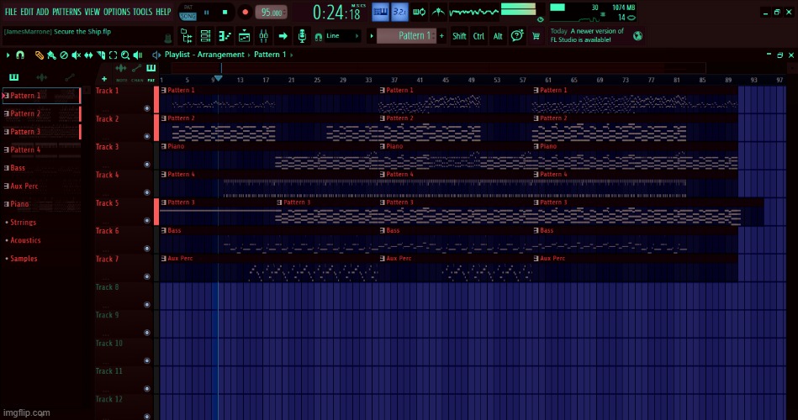Select the Slip tool
Viewport: 798px width, 420px height.
click(88, 55)
